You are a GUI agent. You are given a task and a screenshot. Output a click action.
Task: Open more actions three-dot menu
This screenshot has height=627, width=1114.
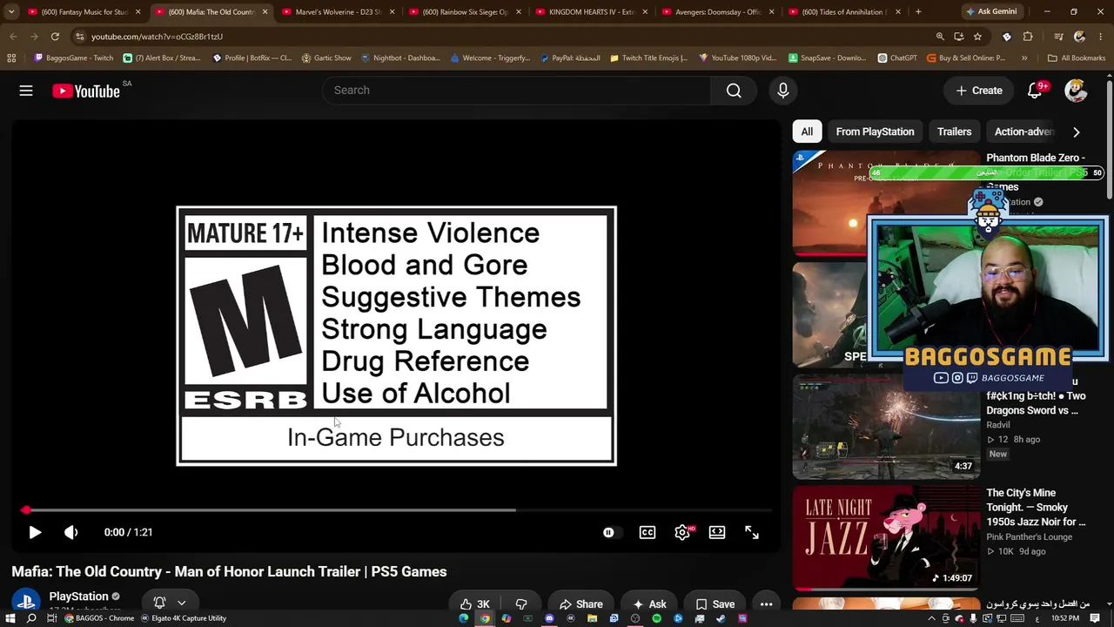(766, 604)
